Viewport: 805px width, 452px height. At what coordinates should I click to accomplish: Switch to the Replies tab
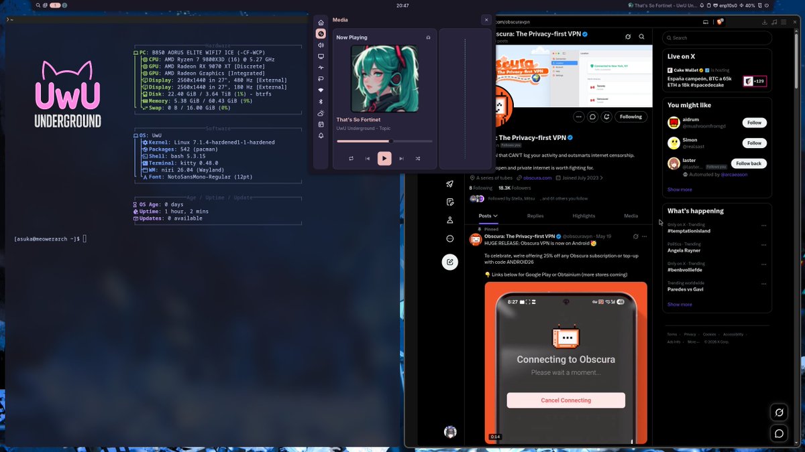tap(535, 216)
